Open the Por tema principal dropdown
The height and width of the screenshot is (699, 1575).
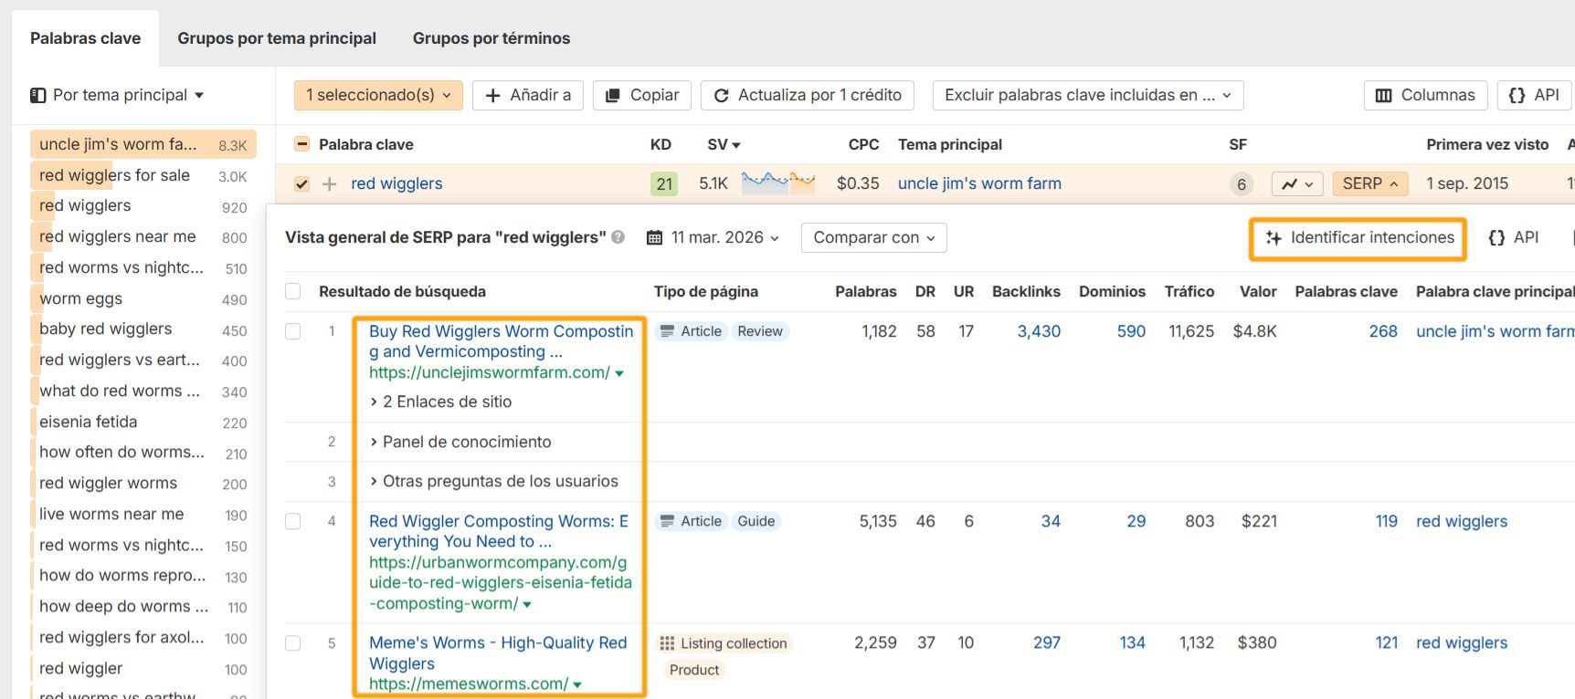117,95
